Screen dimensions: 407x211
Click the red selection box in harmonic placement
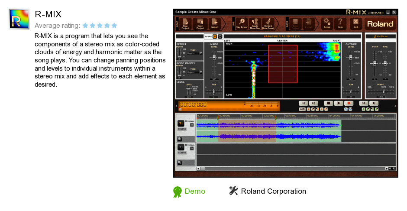pyautogui.click(x=283, y=64)
